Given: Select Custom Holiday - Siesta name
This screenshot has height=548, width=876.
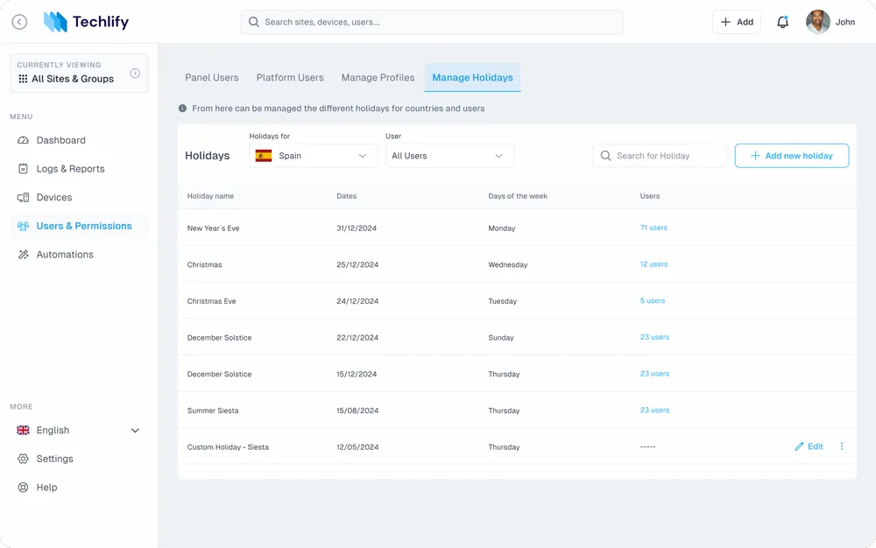Looking at the screenshot, I should pos(228,447).
